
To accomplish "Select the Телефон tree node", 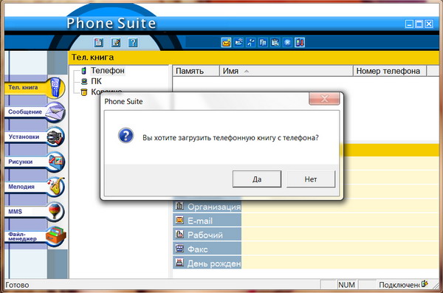I will tap(107, 71).
